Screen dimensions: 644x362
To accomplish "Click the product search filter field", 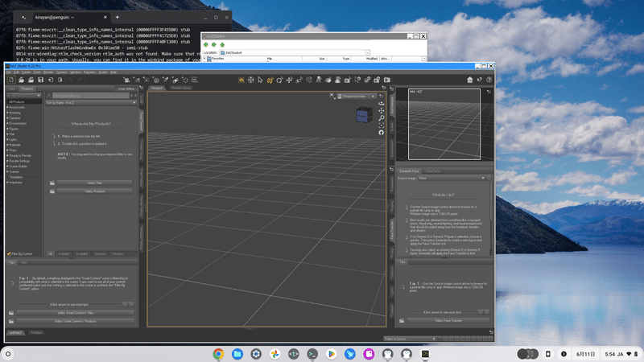I will click(x=90, y=96).
